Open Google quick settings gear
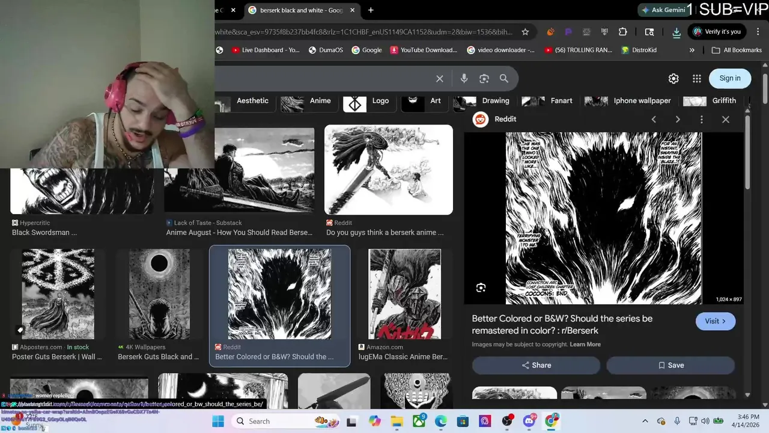Viewport: 769px width, 433px height. tap(673, 78)
